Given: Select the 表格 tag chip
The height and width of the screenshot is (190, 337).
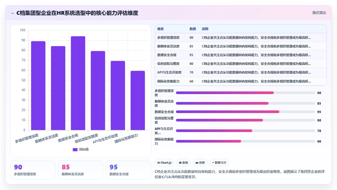Looking at the screenshot, I should click(184, 163).
